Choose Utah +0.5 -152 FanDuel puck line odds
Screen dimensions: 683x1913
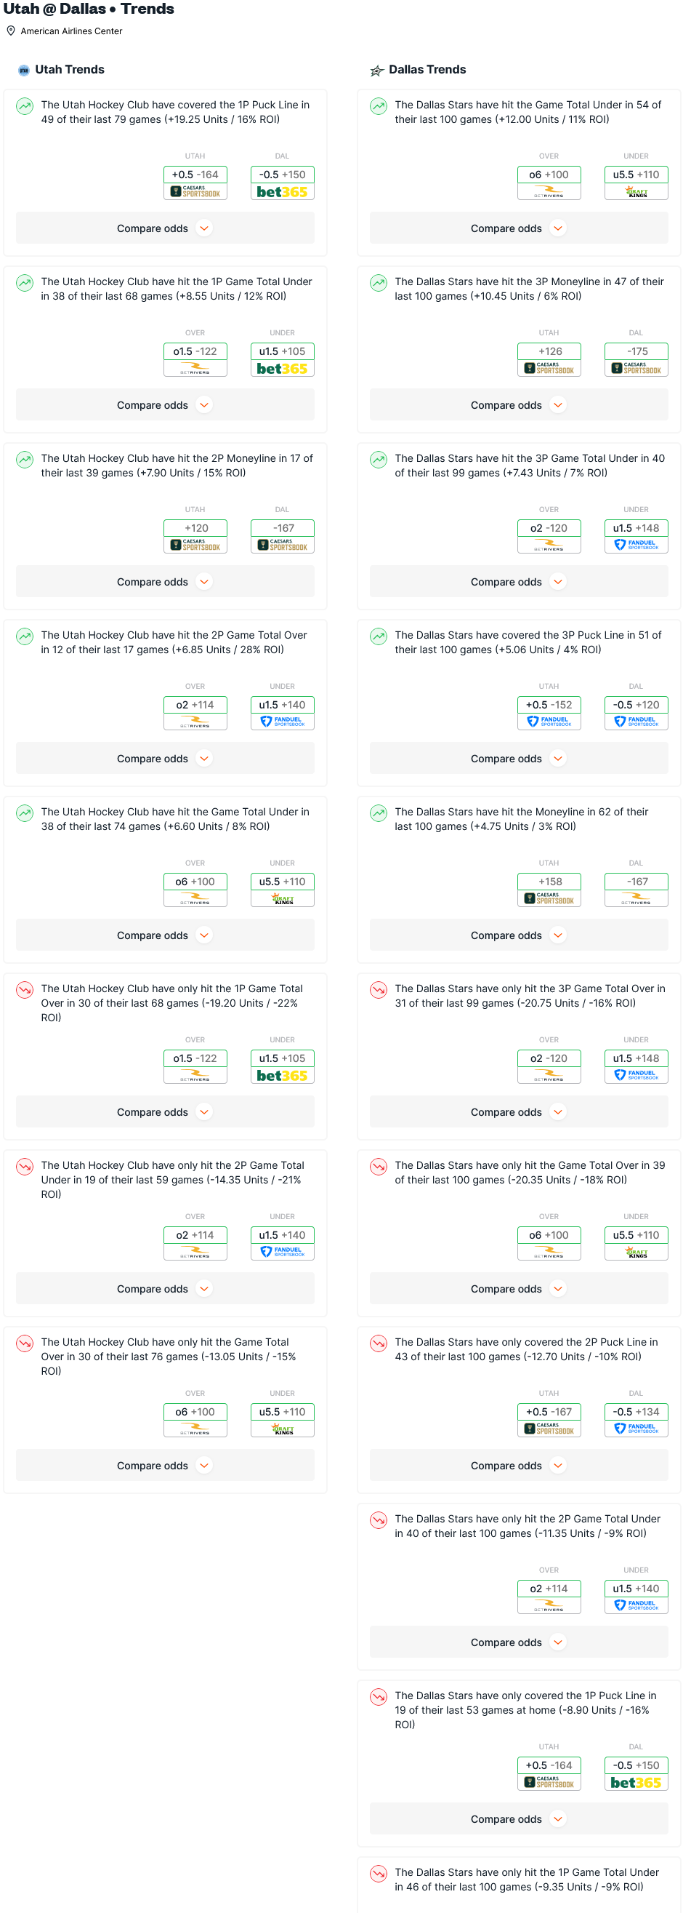[549, 712]
